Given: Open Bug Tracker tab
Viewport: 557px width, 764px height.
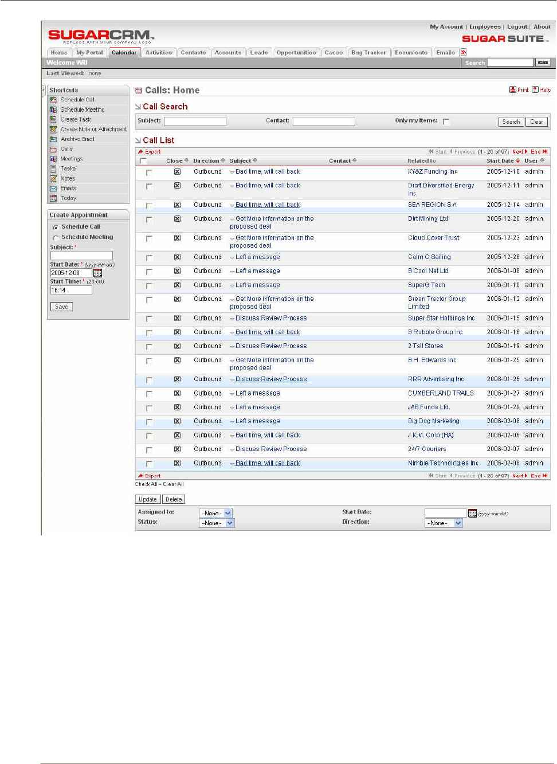Looking at the screenshot, I should click(368, 52).
